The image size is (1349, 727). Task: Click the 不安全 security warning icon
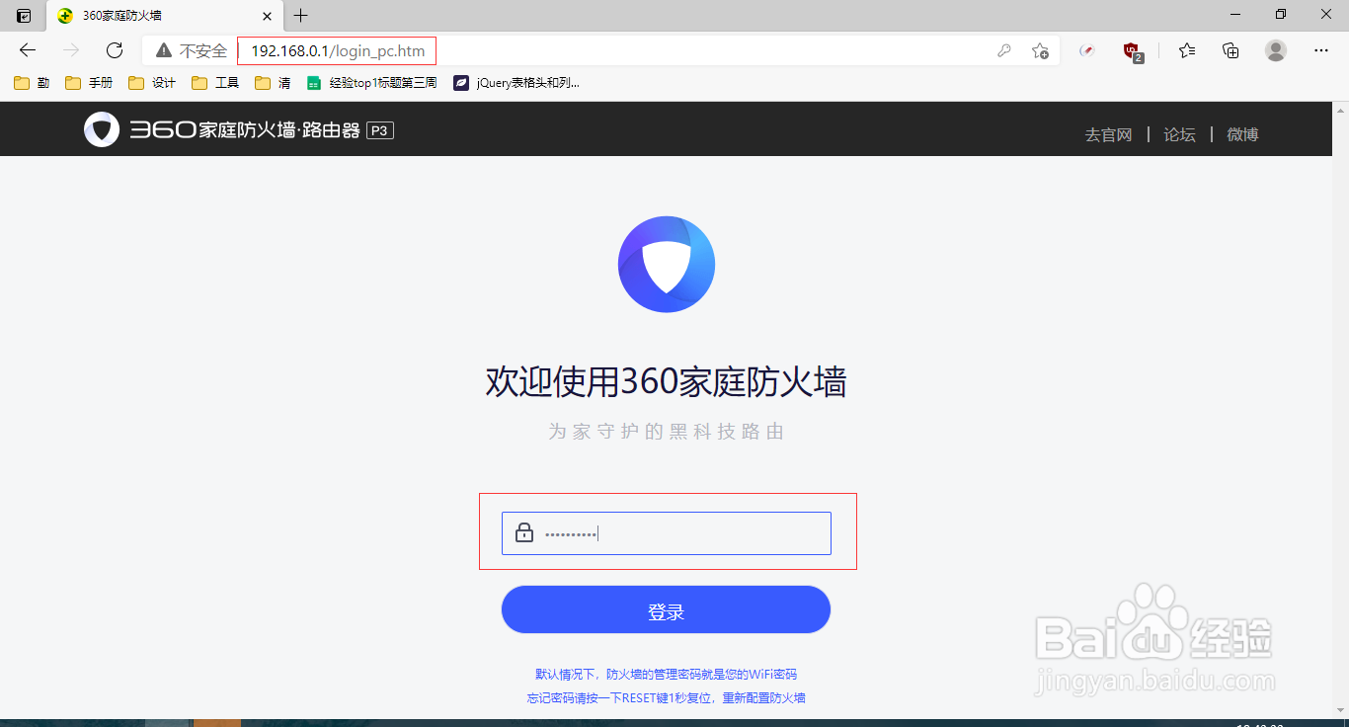[x=164, y=50]
